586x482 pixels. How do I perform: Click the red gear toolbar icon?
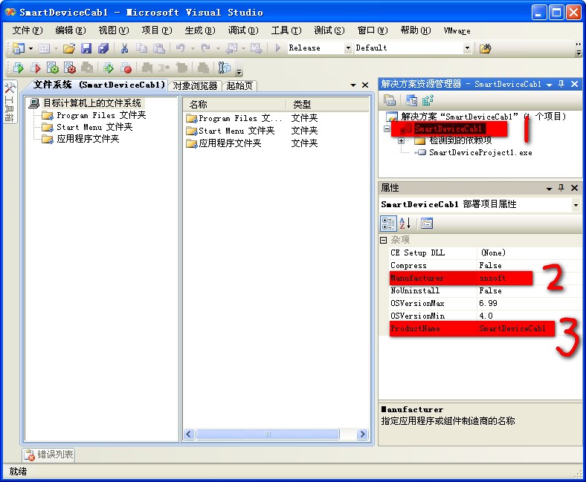tap(70, 68)
